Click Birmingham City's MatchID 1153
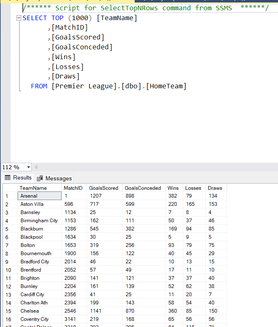The image size is (278, 327). click(74, 221)
